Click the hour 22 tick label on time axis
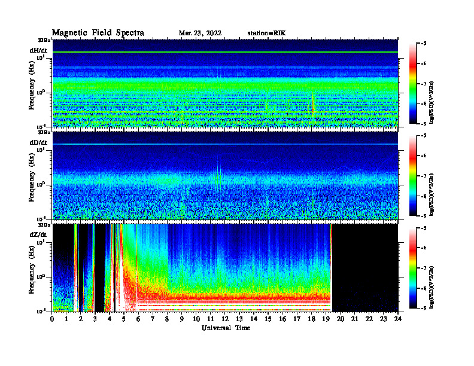 tap(369, 319)
